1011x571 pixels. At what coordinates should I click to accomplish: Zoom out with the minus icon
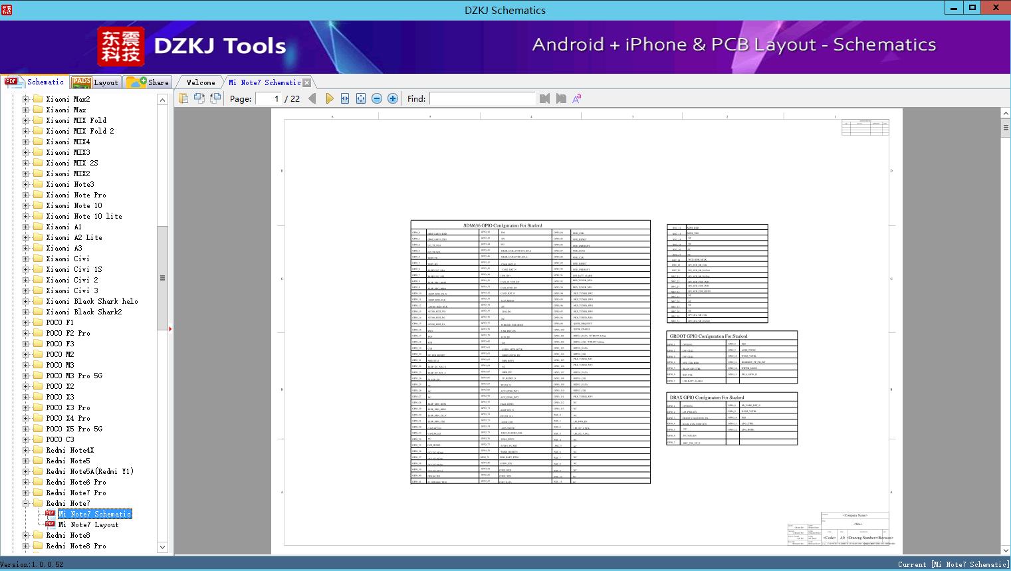tap(377, 98)
